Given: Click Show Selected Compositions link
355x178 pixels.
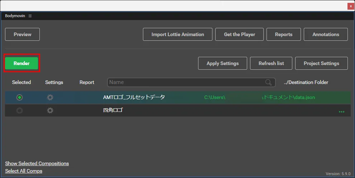Looking at the screenshot, I should click(37, 163).
